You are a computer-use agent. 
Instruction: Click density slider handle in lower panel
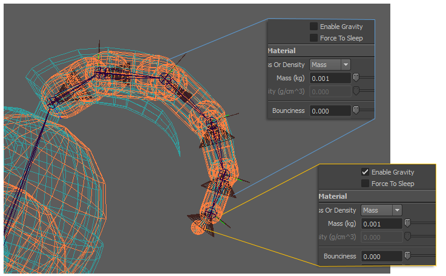408,236
